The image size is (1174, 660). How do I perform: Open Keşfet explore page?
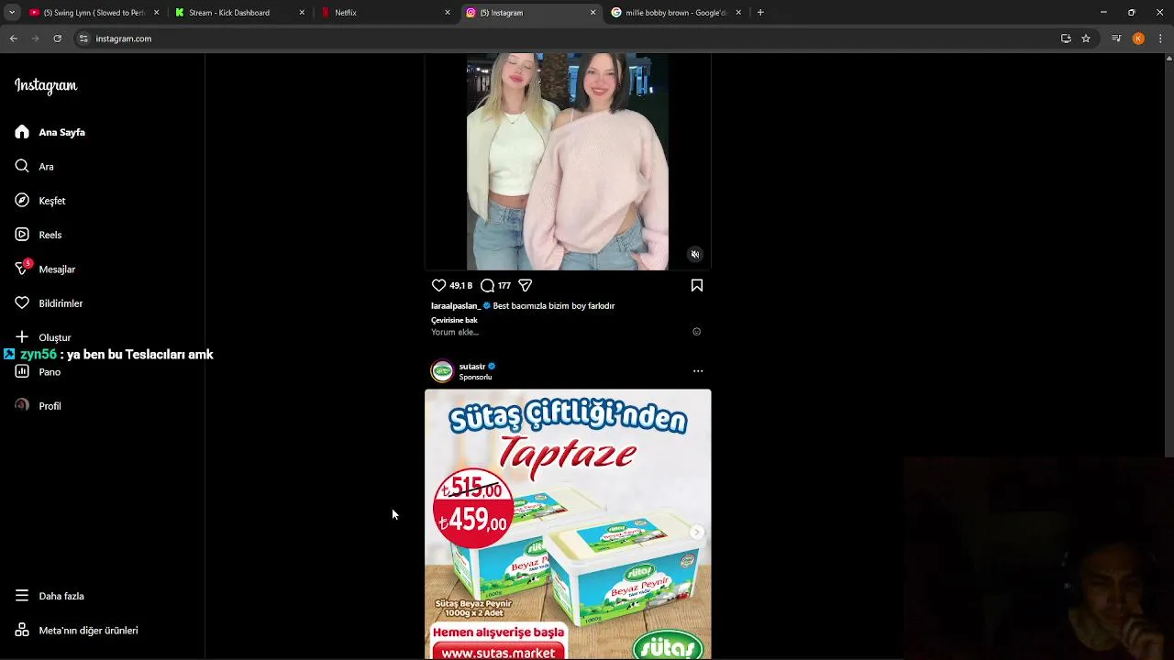pos(40,200)
